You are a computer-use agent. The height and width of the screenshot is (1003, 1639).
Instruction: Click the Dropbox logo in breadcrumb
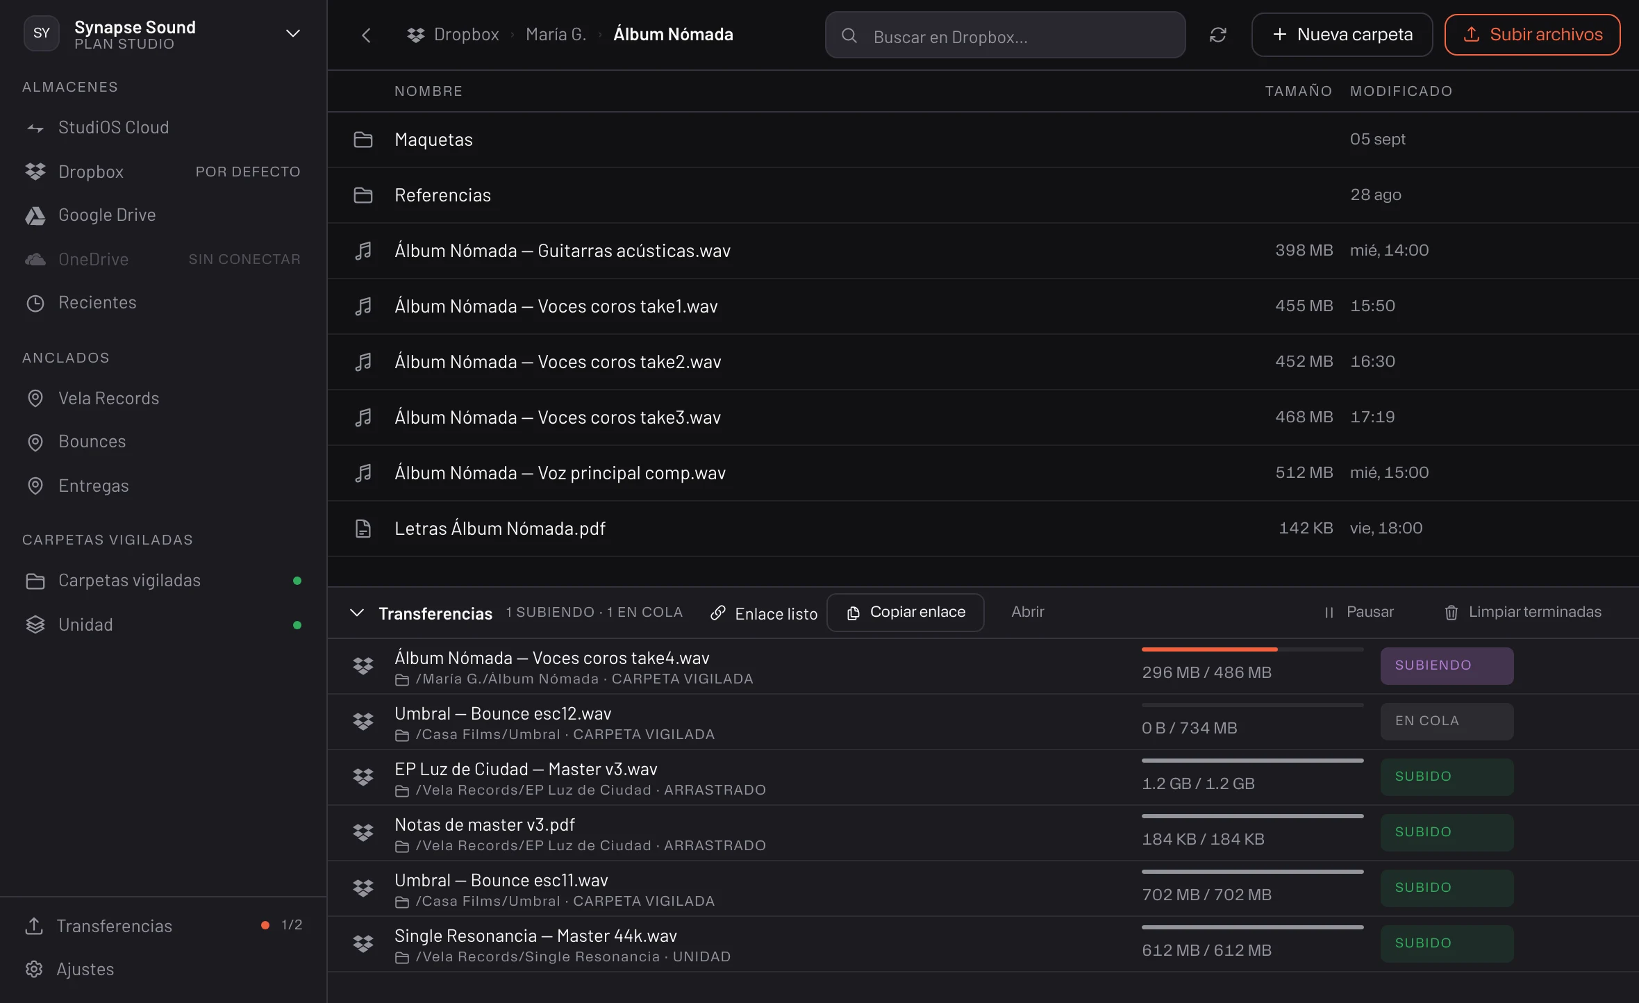click(x=416, y=35)
